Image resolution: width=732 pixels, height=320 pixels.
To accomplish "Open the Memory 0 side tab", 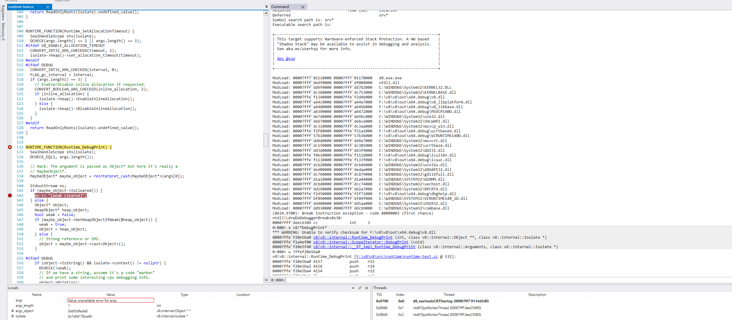I will tap(3, 32).
